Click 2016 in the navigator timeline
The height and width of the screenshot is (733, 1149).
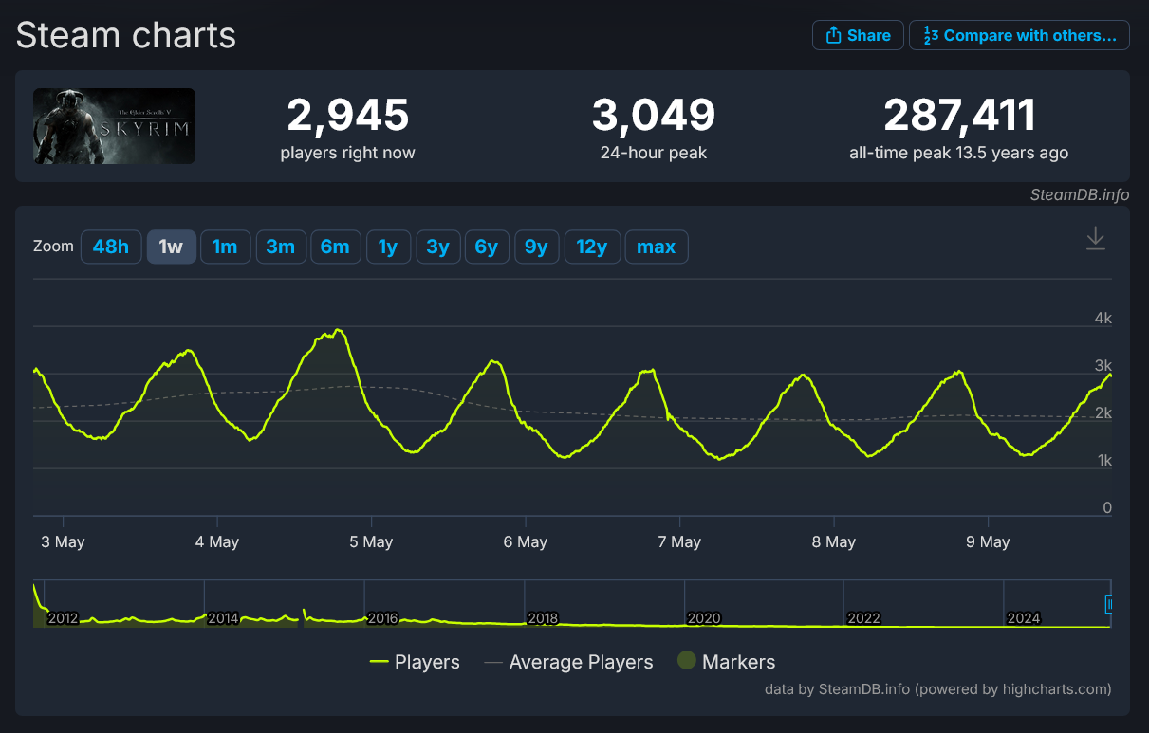pos(382,618)
